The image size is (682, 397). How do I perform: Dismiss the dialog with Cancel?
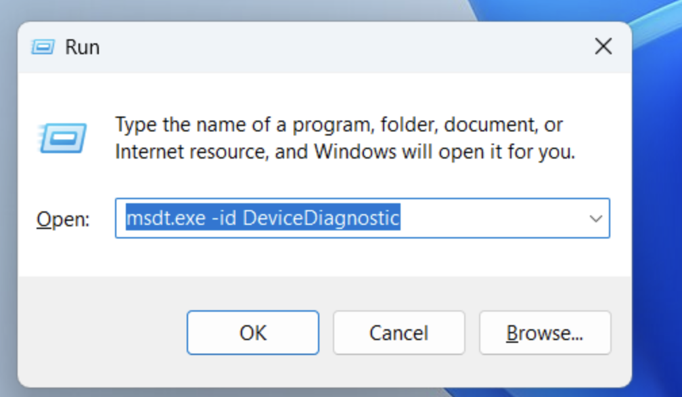click(399, 333)
